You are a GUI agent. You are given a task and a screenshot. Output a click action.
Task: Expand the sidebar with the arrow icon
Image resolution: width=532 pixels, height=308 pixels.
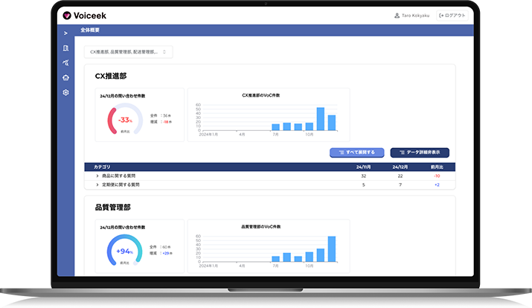[65, 33]
